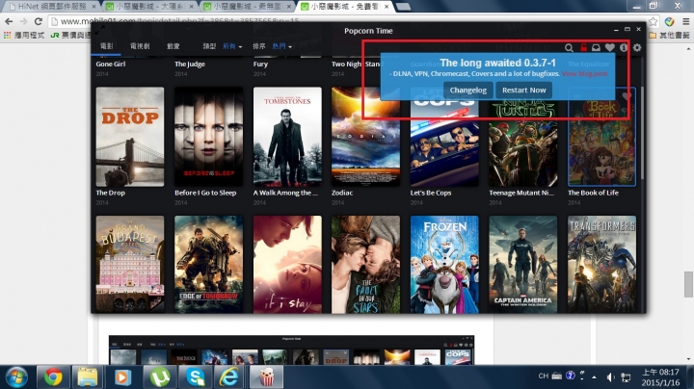
Task: Open The Book of Life poster
Action: coord(601,137)
